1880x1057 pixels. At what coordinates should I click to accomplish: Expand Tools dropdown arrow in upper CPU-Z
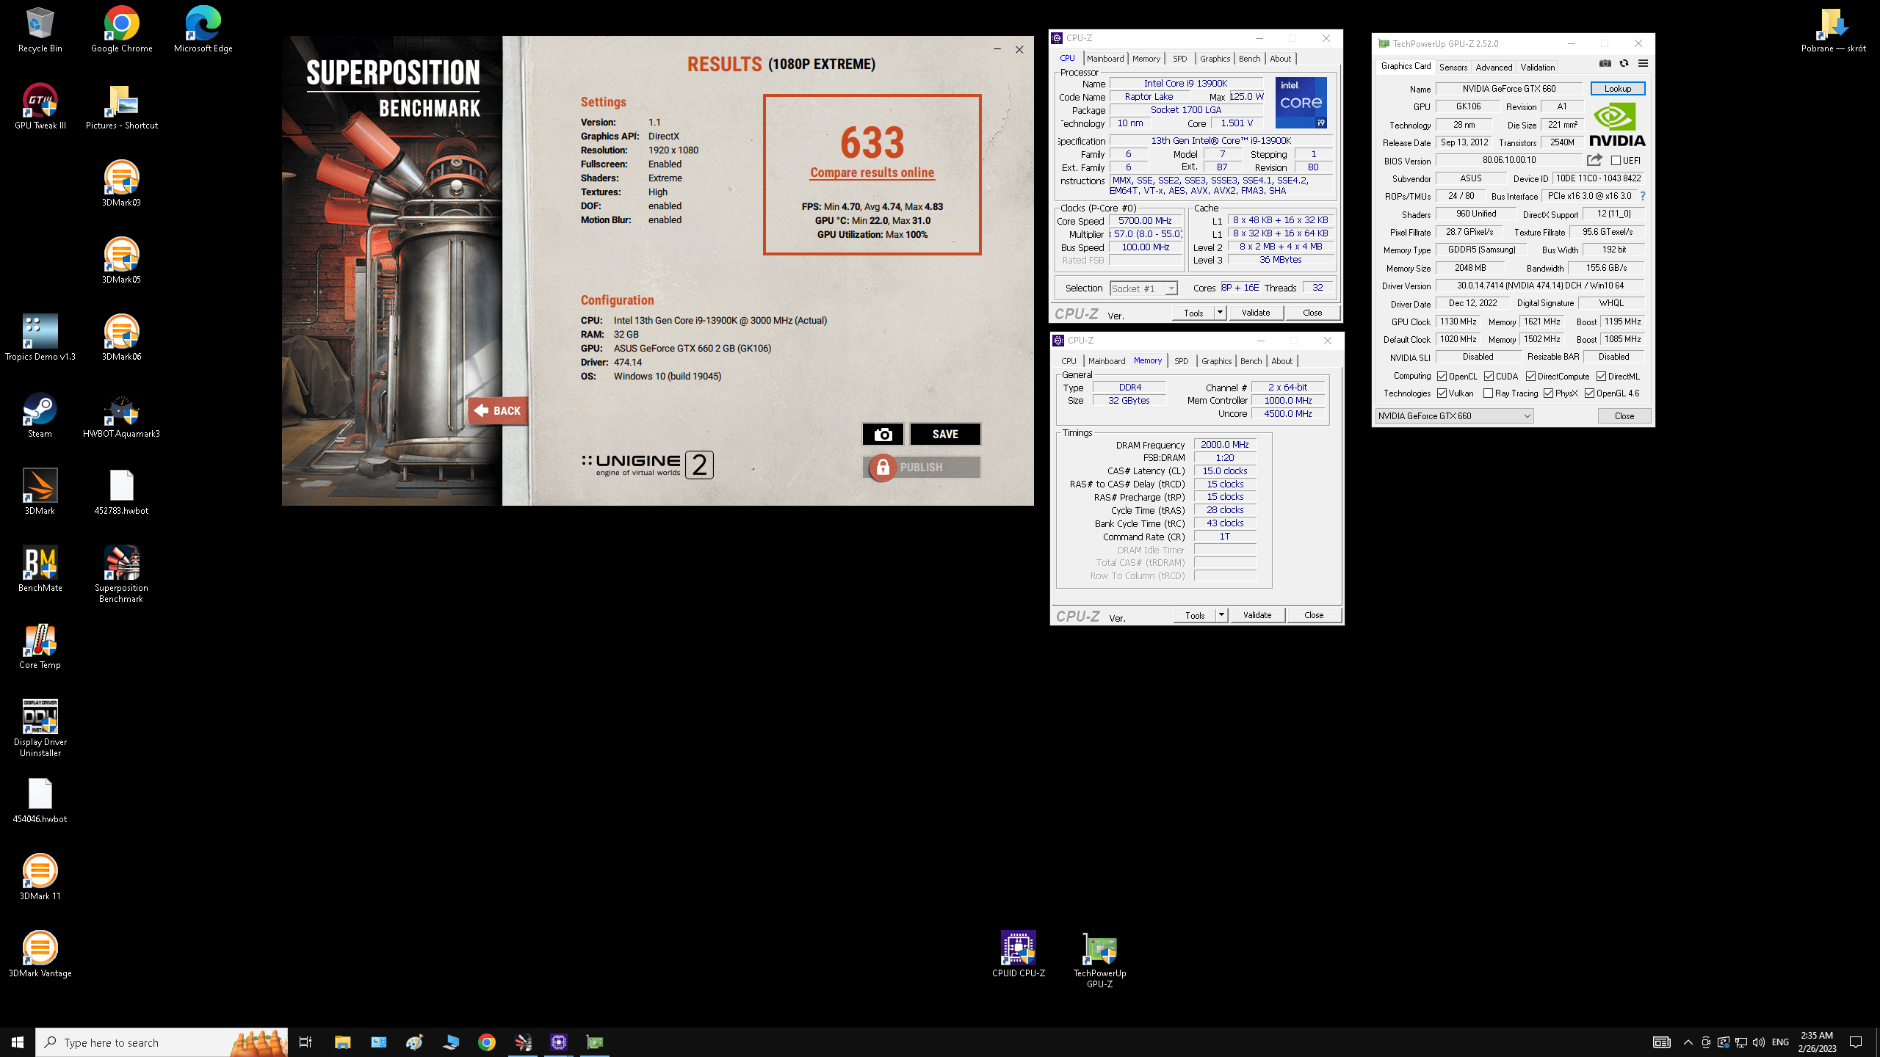1220,313
